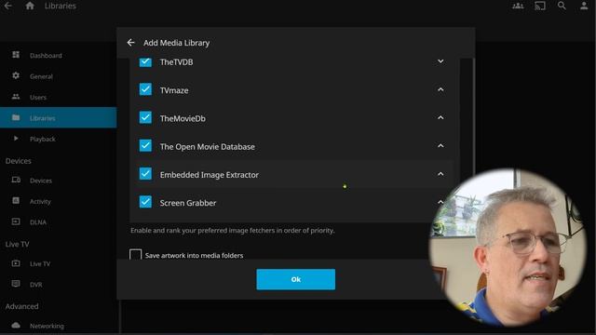
Task: Open the Activity menu item
Action: tap(58, 201)
